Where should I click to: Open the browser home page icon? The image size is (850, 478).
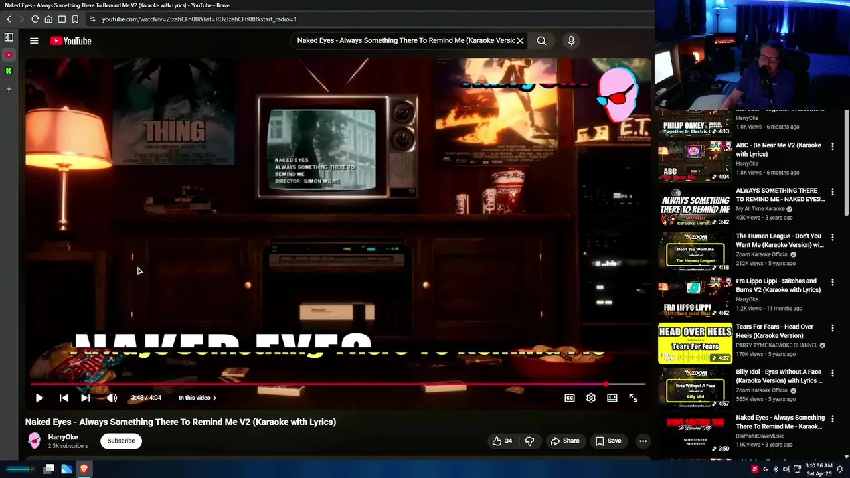pyautogui.click(x=48, y=19)
